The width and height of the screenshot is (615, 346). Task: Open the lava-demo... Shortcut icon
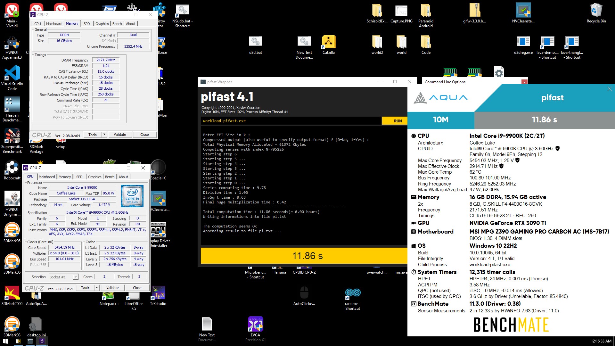click(x=547, y=47)
